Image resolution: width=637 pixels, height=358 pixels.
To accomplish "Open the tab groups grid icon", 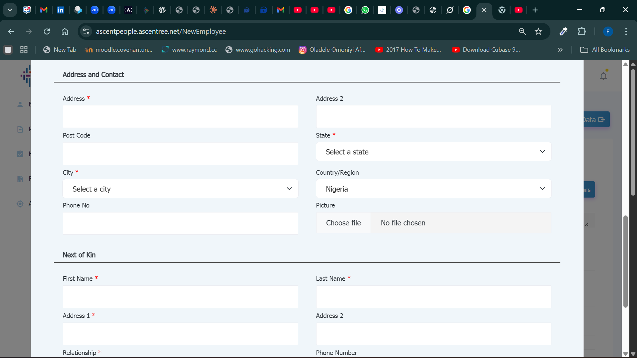I will (24, 50).
